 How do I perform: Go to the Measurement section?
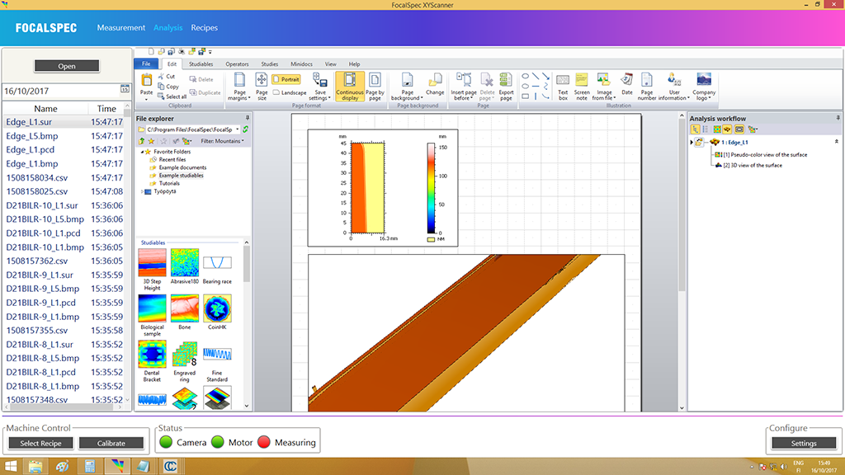120,27
